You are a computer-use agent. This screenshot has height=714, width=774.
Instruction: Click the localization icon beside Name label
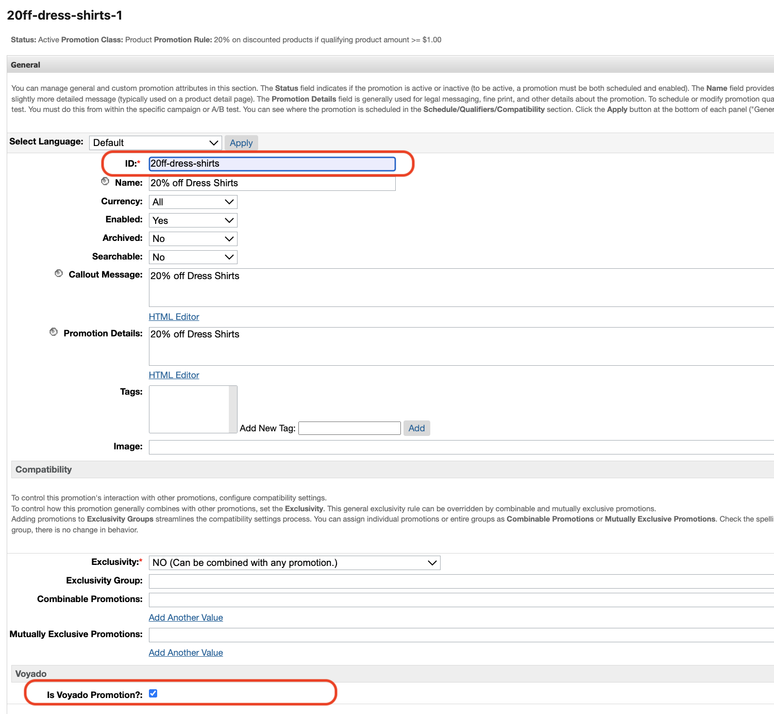coord(105,182)
